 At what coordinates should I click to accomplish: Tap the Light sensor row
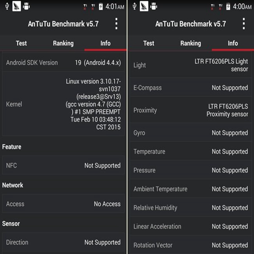point(190,65)
